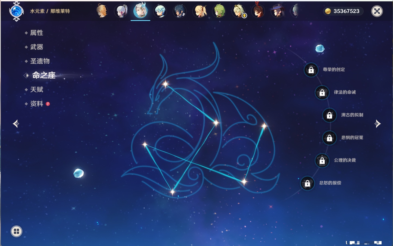
Task: Click the Hydro element emblem
Action: click(16, 11)
